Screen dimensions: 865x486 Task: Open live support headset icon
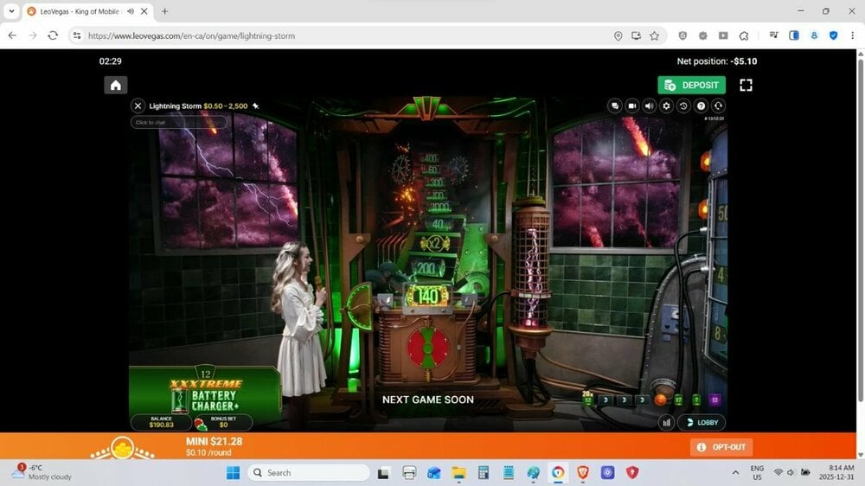click(x=718, y=106)
